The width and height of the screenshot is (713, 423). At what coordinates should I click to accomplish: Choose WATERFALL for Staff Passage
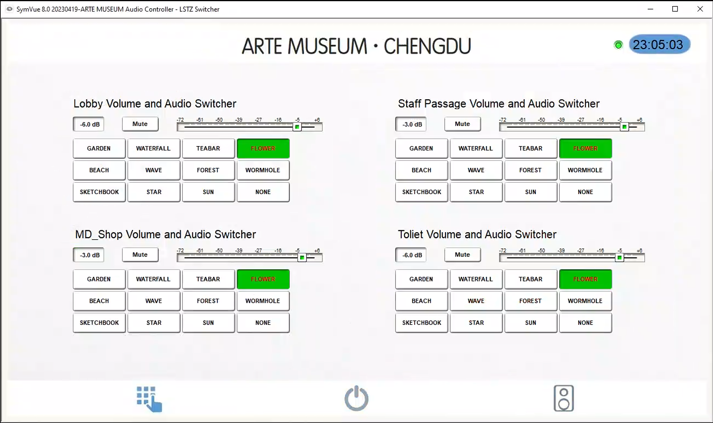(476, 149)
